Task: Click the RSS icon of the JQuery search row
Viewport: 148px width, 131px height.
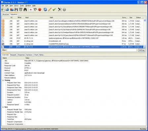Action: pyautogui.click(x=3, y=35)
